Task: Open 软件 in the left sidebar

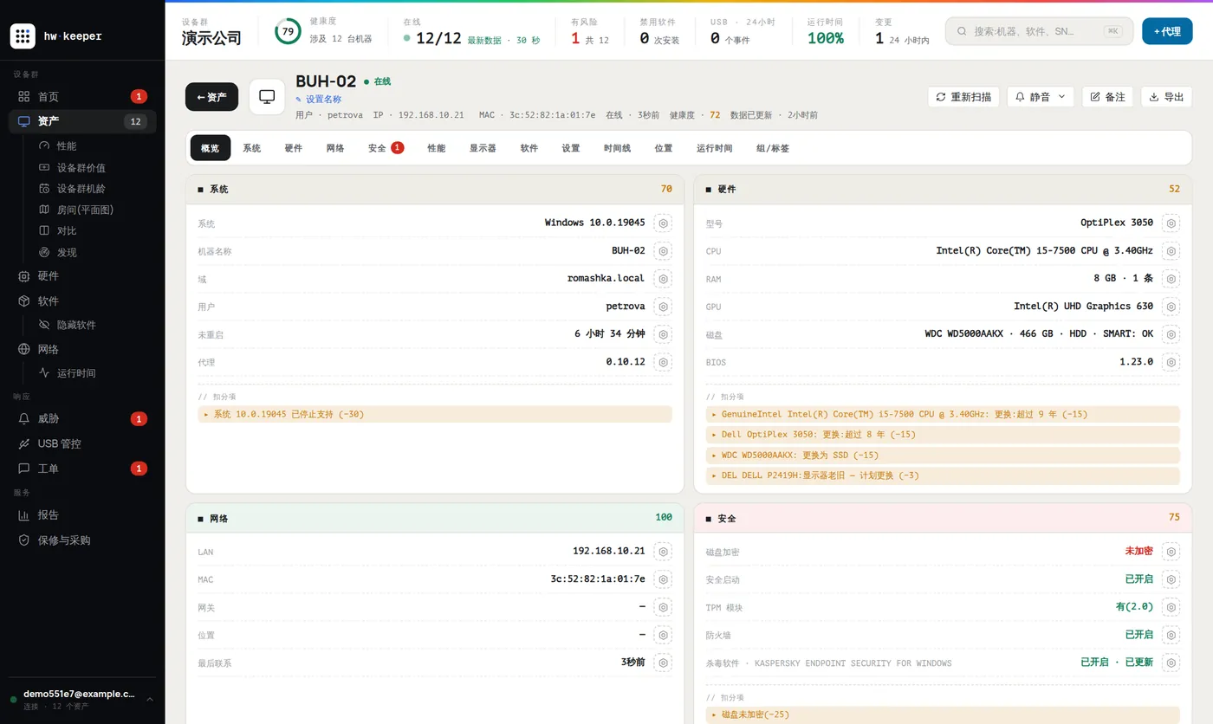Action: click(82, 301)
